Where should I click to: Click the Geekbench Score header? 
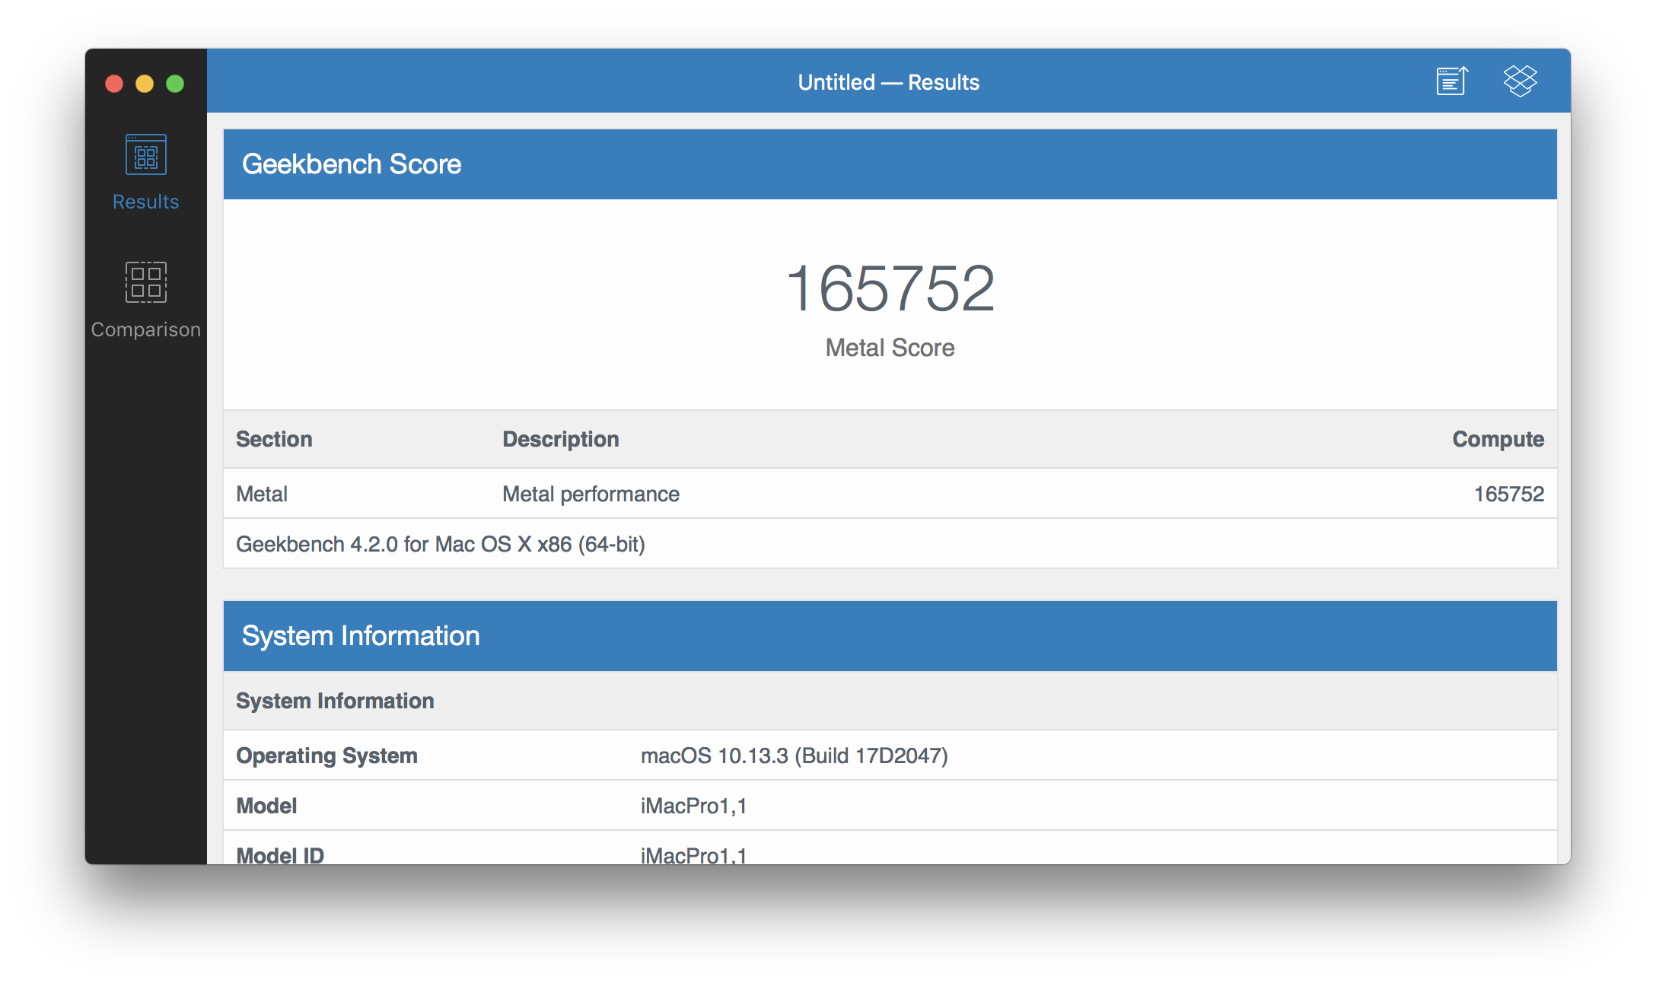[351, 164]
